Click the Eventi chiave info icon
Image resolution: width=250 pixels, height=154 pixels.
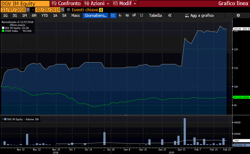click(101, 10)
